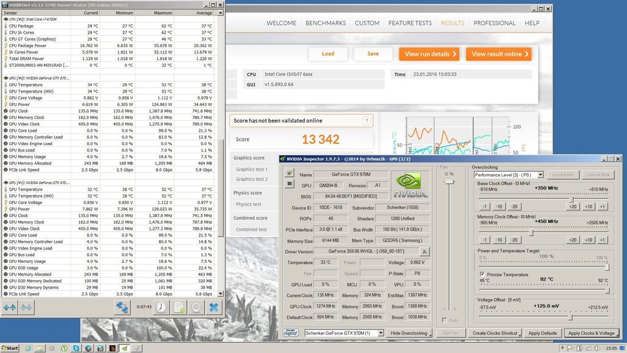Click the Apply Defaults button
This screenshot has width=627, height=353.
point(543,333)
